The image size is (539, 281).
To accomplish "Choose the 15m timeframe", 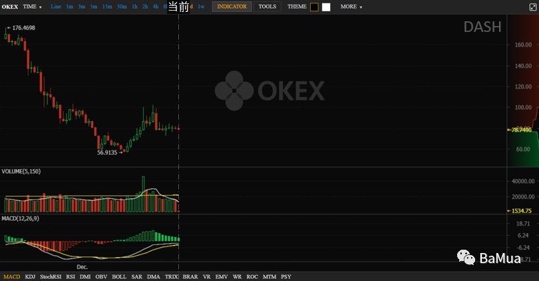I will click(107, 7).
